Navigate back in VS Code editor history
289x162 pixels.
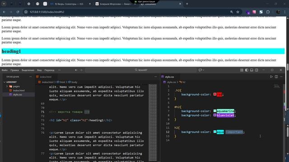pos(76,70)
